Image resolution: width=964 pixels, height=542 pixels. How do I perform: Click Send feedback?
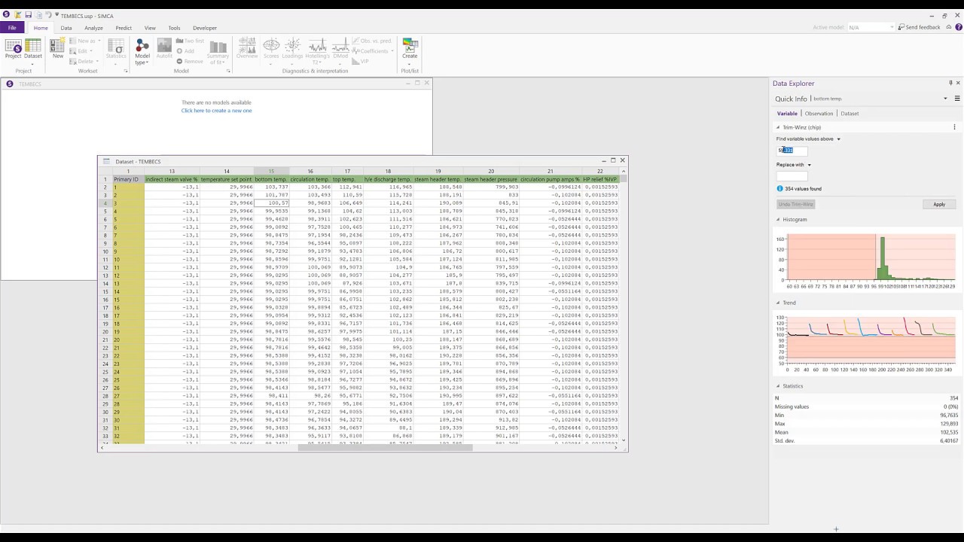point(920,27)
